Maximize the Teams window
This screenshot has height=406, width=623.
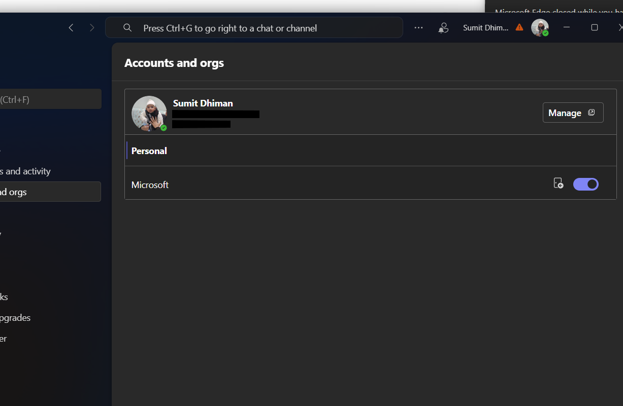tap(595, 27)
